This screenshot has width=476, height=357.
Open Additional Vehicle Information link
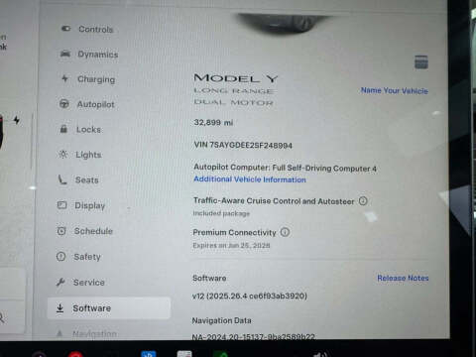[x=250, y=179]
